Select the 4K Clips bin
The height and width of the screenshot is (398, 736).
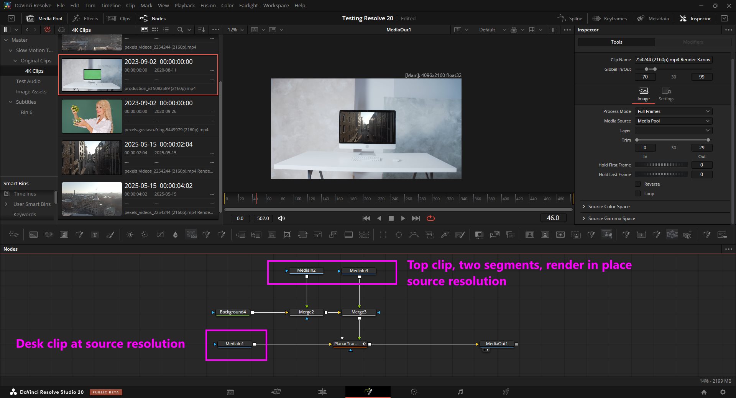click(34, 71)
